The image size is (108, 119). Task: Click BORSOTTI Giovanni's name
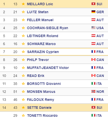coord(44,84)
